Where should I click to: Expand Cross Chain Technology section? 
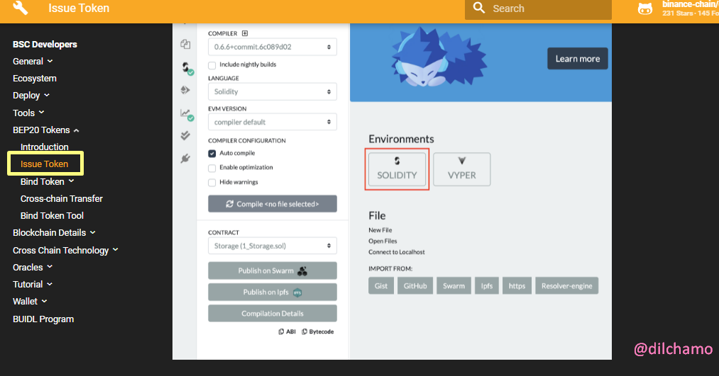pos(65,250)
